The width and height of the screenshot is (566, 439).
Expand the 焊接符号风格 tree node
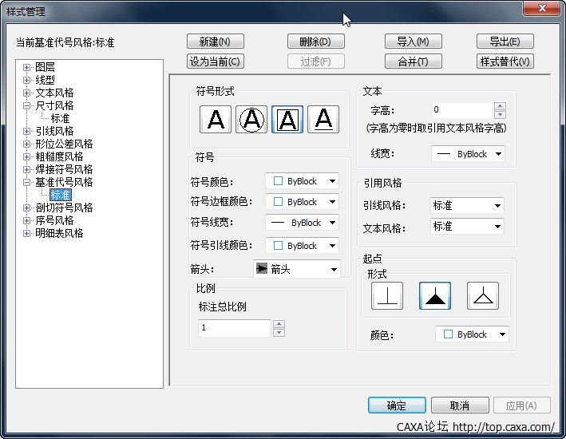[x=27, y=170]
